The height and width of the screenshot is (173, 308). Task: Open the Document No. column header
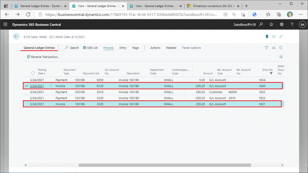click(91, 73)
